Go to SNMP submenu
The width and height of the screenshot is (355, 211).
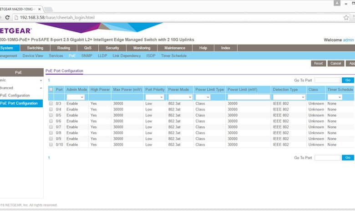(87, 55)
